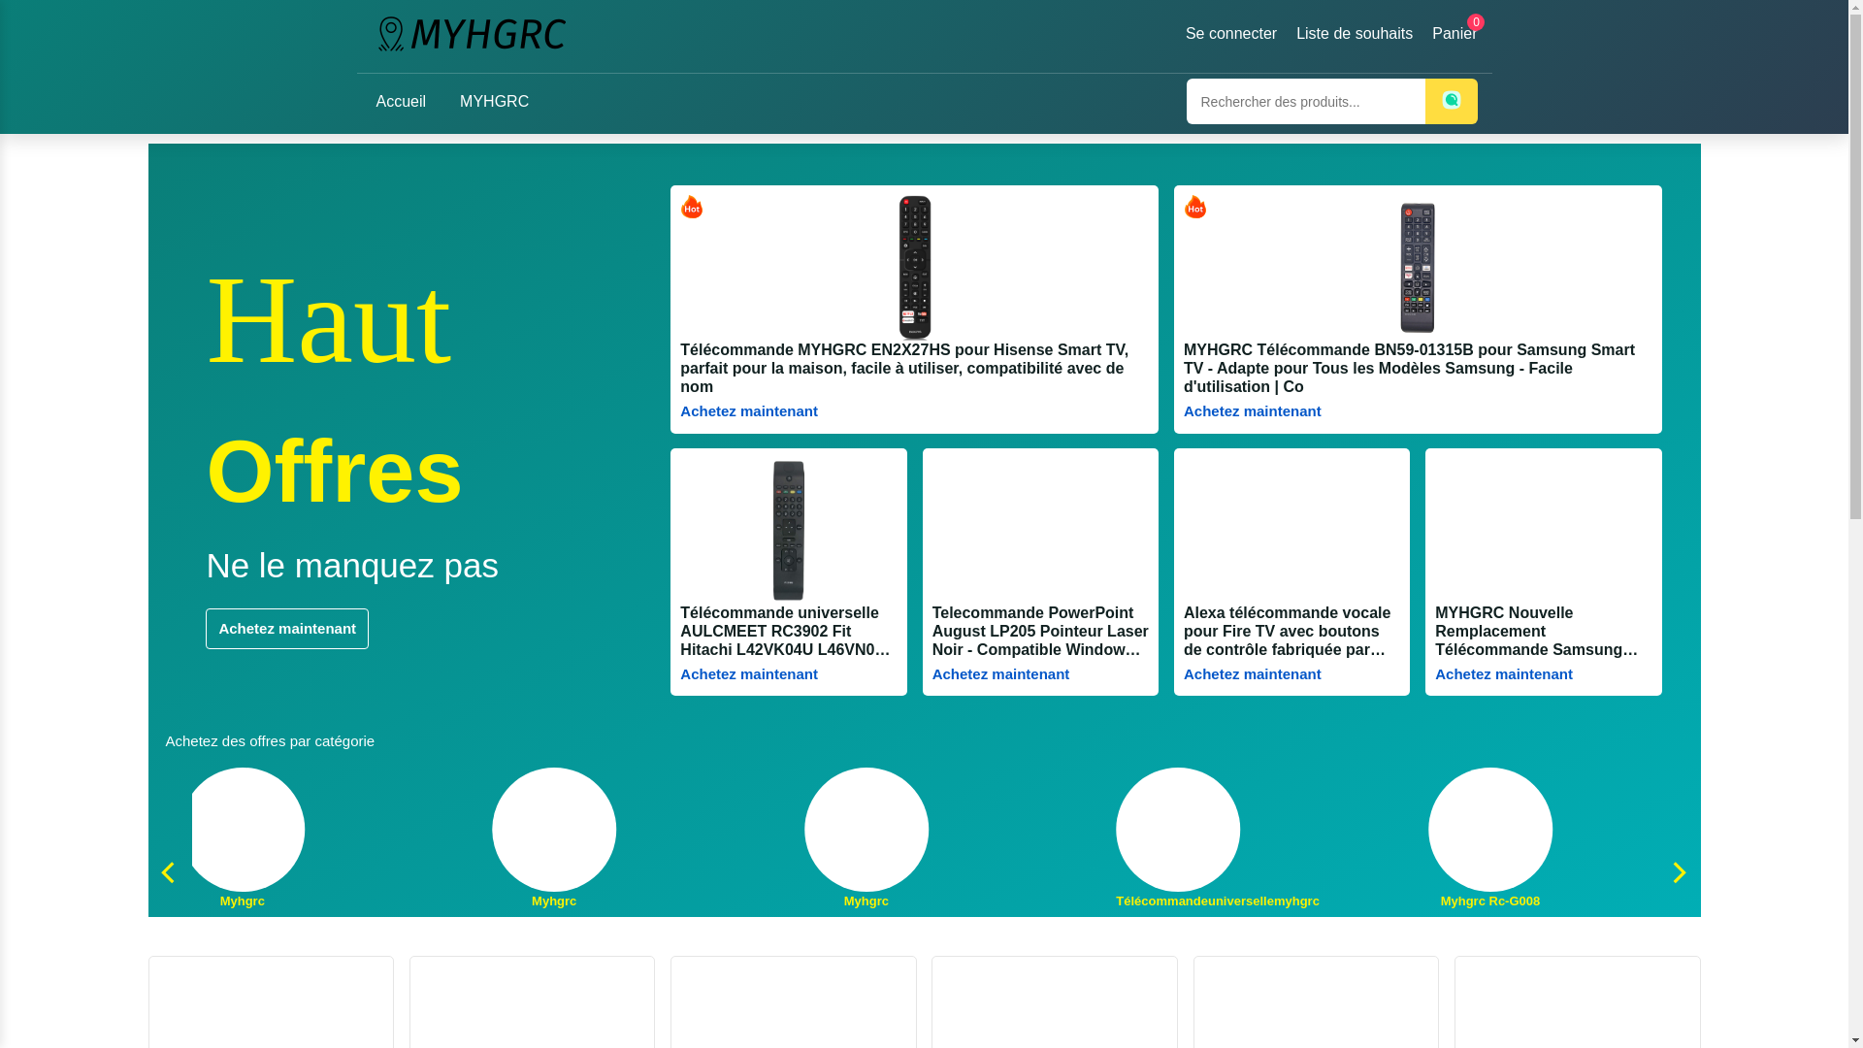Open the Panier cart link
Viewport: 1863px width, 1048px height.
tap(1454, 34)
